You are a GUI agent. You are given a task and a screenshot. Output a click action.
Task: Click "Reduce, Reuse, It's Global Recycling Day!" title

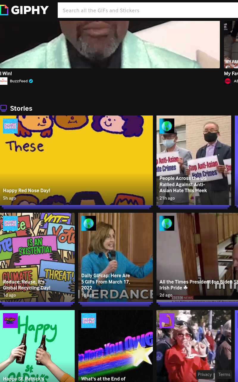(x=27, y=285)
